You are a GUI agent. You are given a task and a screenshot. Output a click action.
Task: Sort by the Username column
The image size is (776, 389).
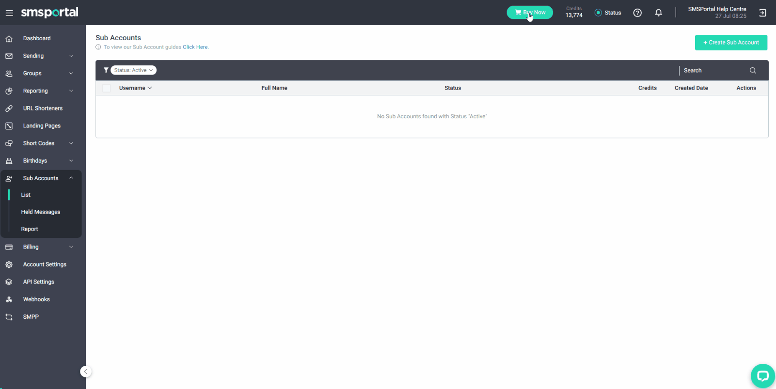coord(135,88)
